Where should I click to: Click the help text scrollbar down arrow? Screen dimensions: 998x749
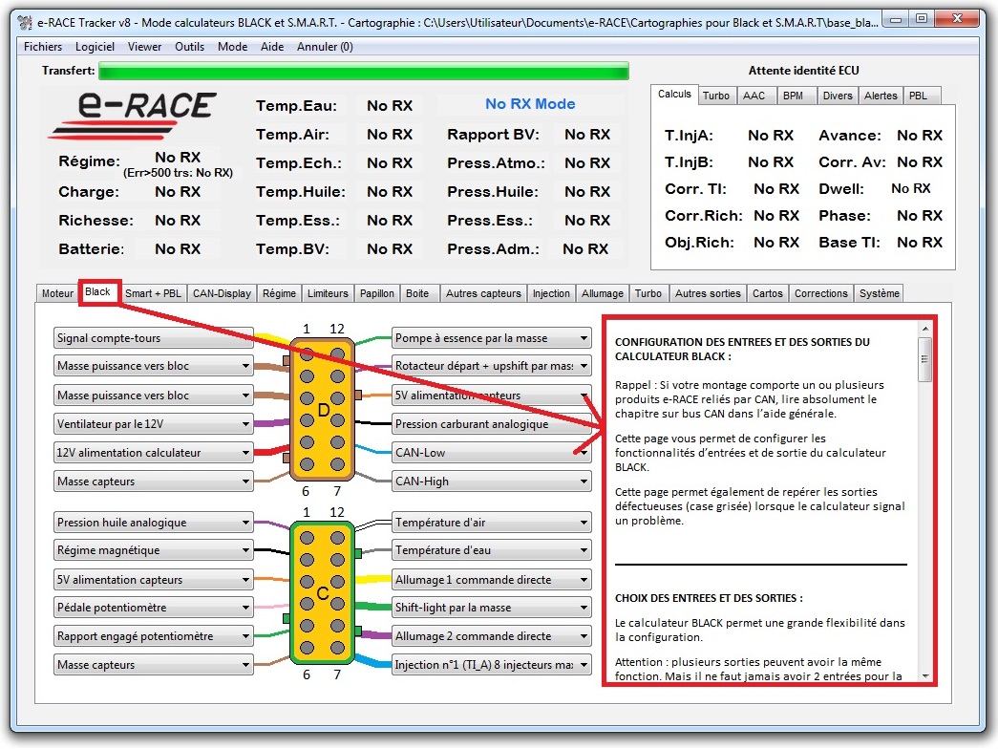coord(924,675)
